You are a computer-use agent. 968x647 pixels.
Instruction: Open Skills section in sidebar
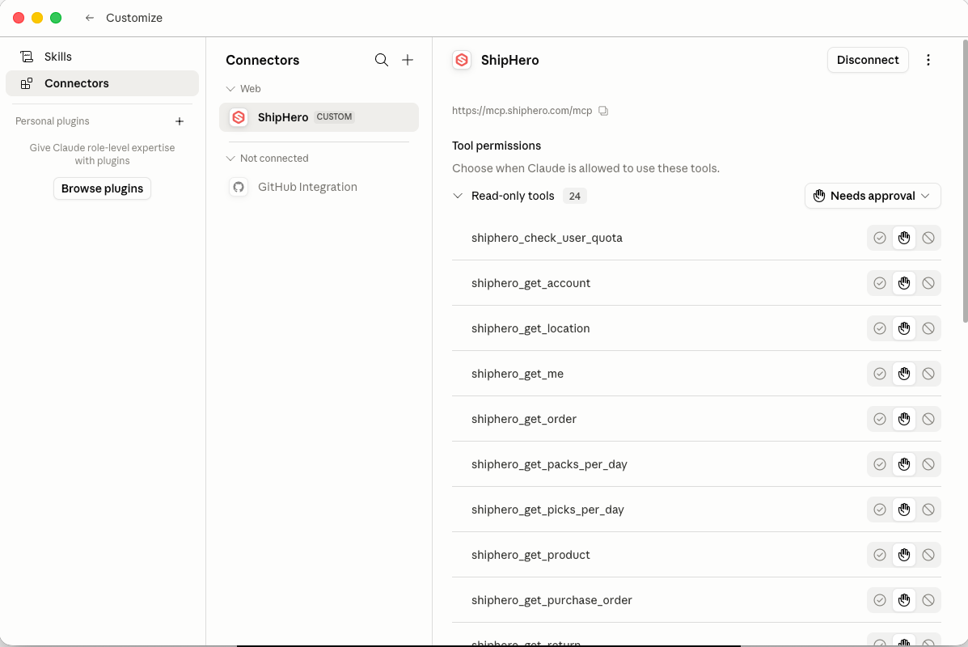click(102, 57)
